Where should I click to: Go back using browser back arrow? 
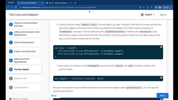pos(8,7)
